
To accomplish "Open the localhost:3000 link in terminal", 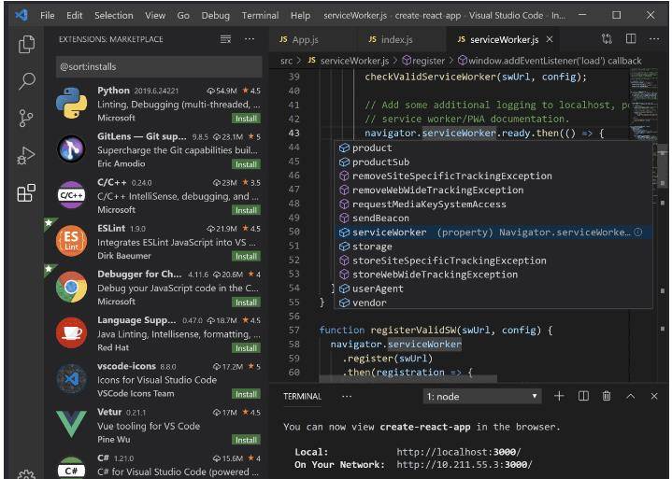I will coord(459,452).
